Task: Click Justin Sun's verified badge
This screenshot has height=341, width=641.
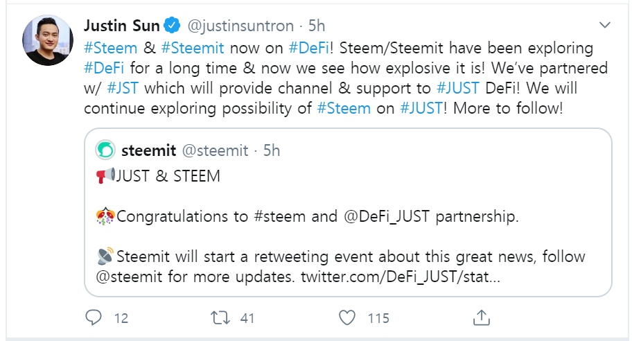Action: (171, 26)
